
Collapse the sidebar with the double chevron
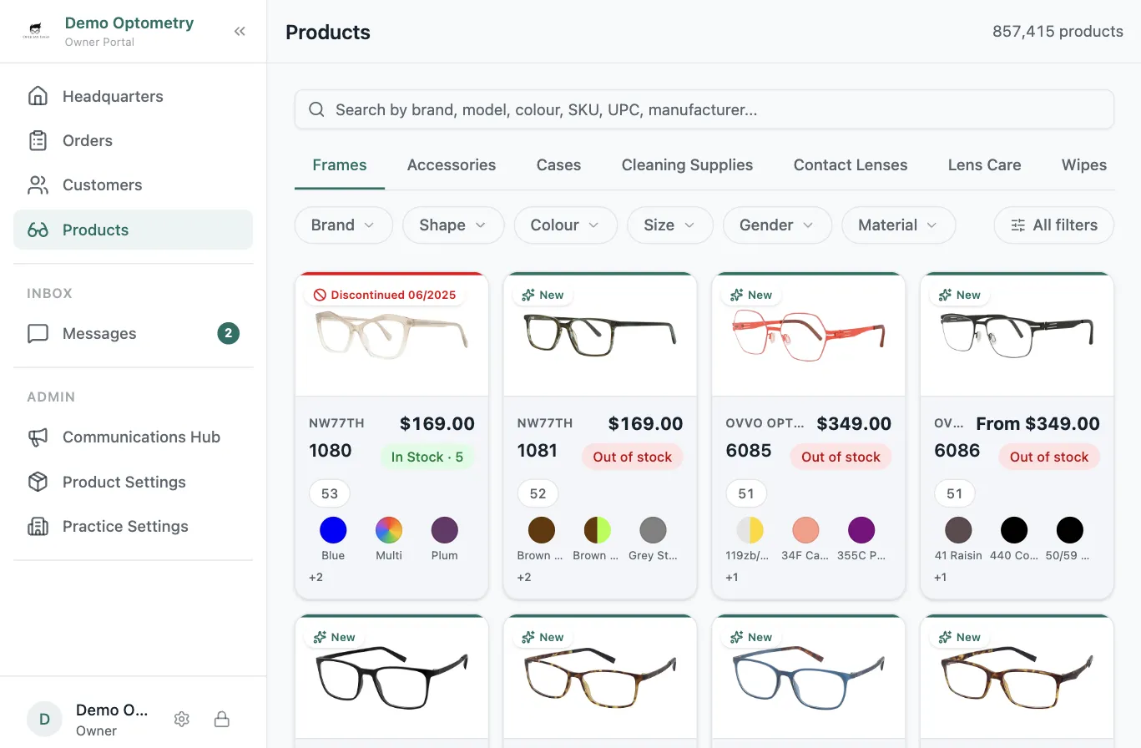coord(240,32)
